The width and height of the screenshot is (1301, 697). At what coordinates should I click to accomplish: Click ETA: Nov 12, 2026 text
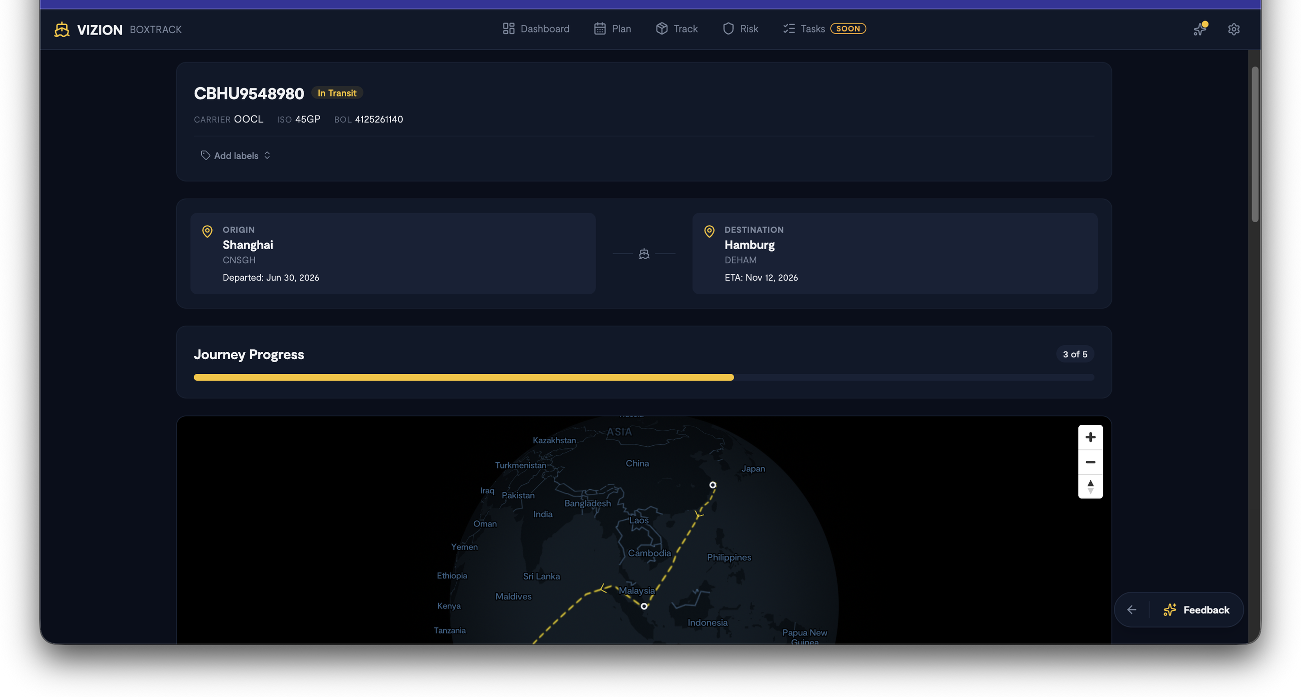point(761,277)
